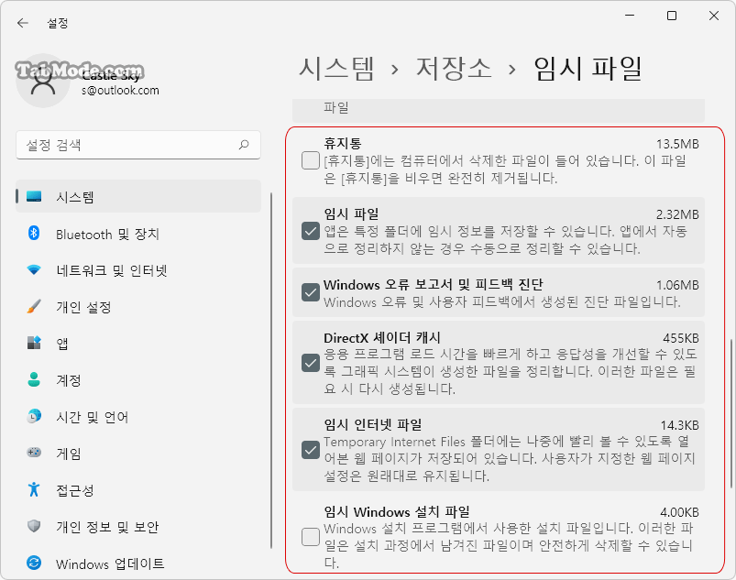The width and height of the screenshot is (736, 580).
Task: Click the 1.06MB size value
Action: pos(677,285)
